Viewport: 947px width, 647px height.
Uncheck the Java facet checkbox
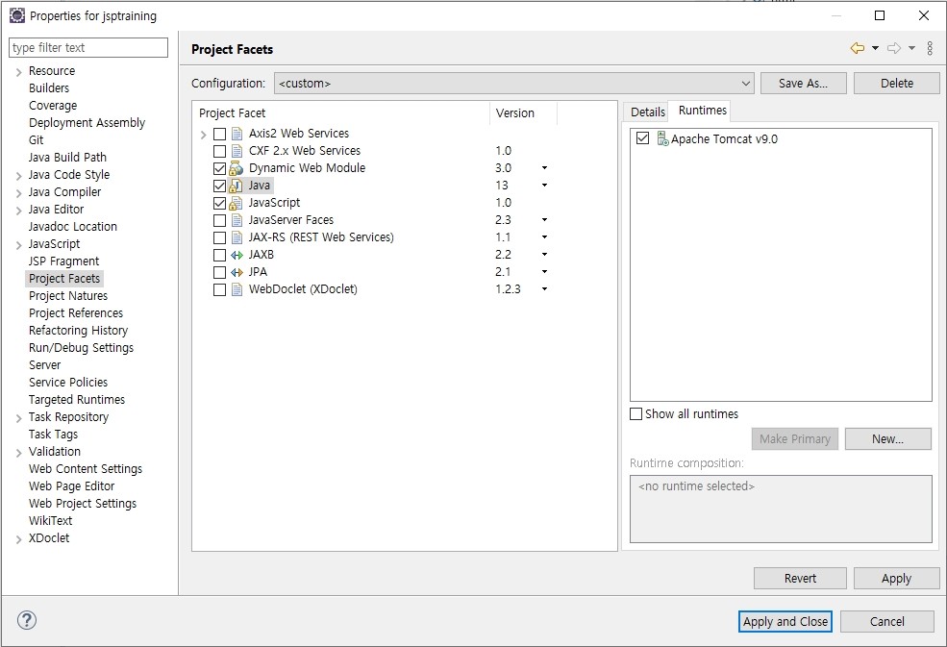(220, 186)
